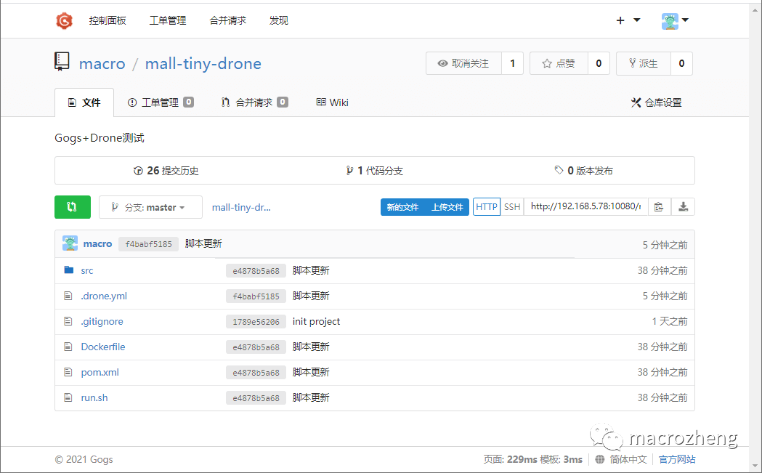Click the Gogs logo icon

[64, 20]
